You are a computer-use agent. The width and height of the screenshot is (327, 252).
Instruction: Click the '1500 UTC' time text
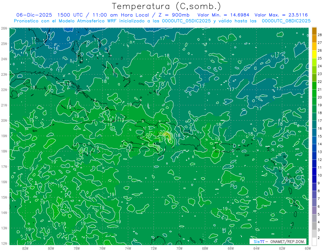point(70,15)
